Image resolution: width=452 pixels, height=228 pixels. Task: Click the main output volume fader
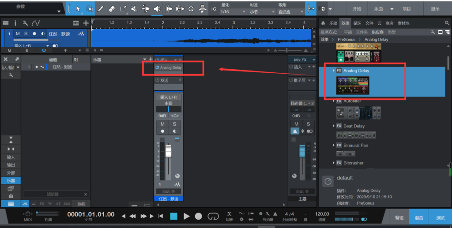coord(302,151)
